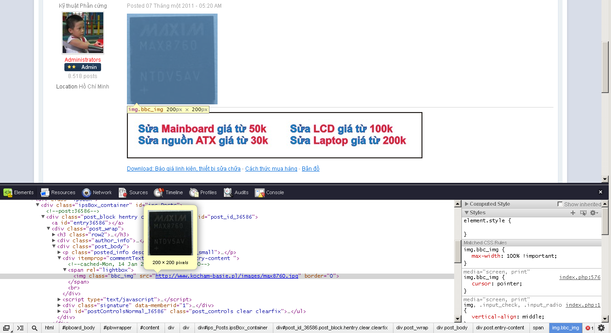Select the post:36586 comment node

click(x=73, y=211)
